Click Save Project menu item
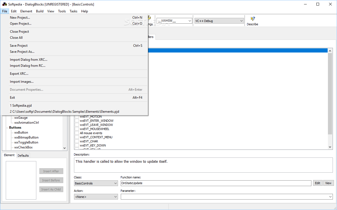 [74, 46]
